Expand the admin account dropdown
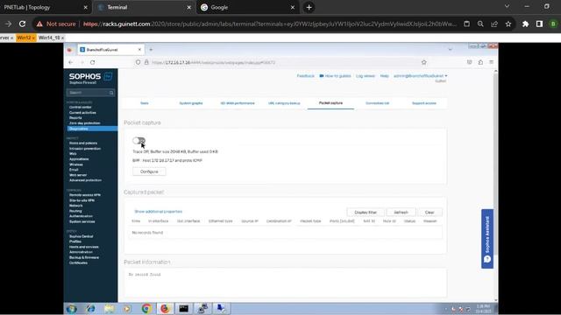The image size is (561, 315). (x=420, y=76)
